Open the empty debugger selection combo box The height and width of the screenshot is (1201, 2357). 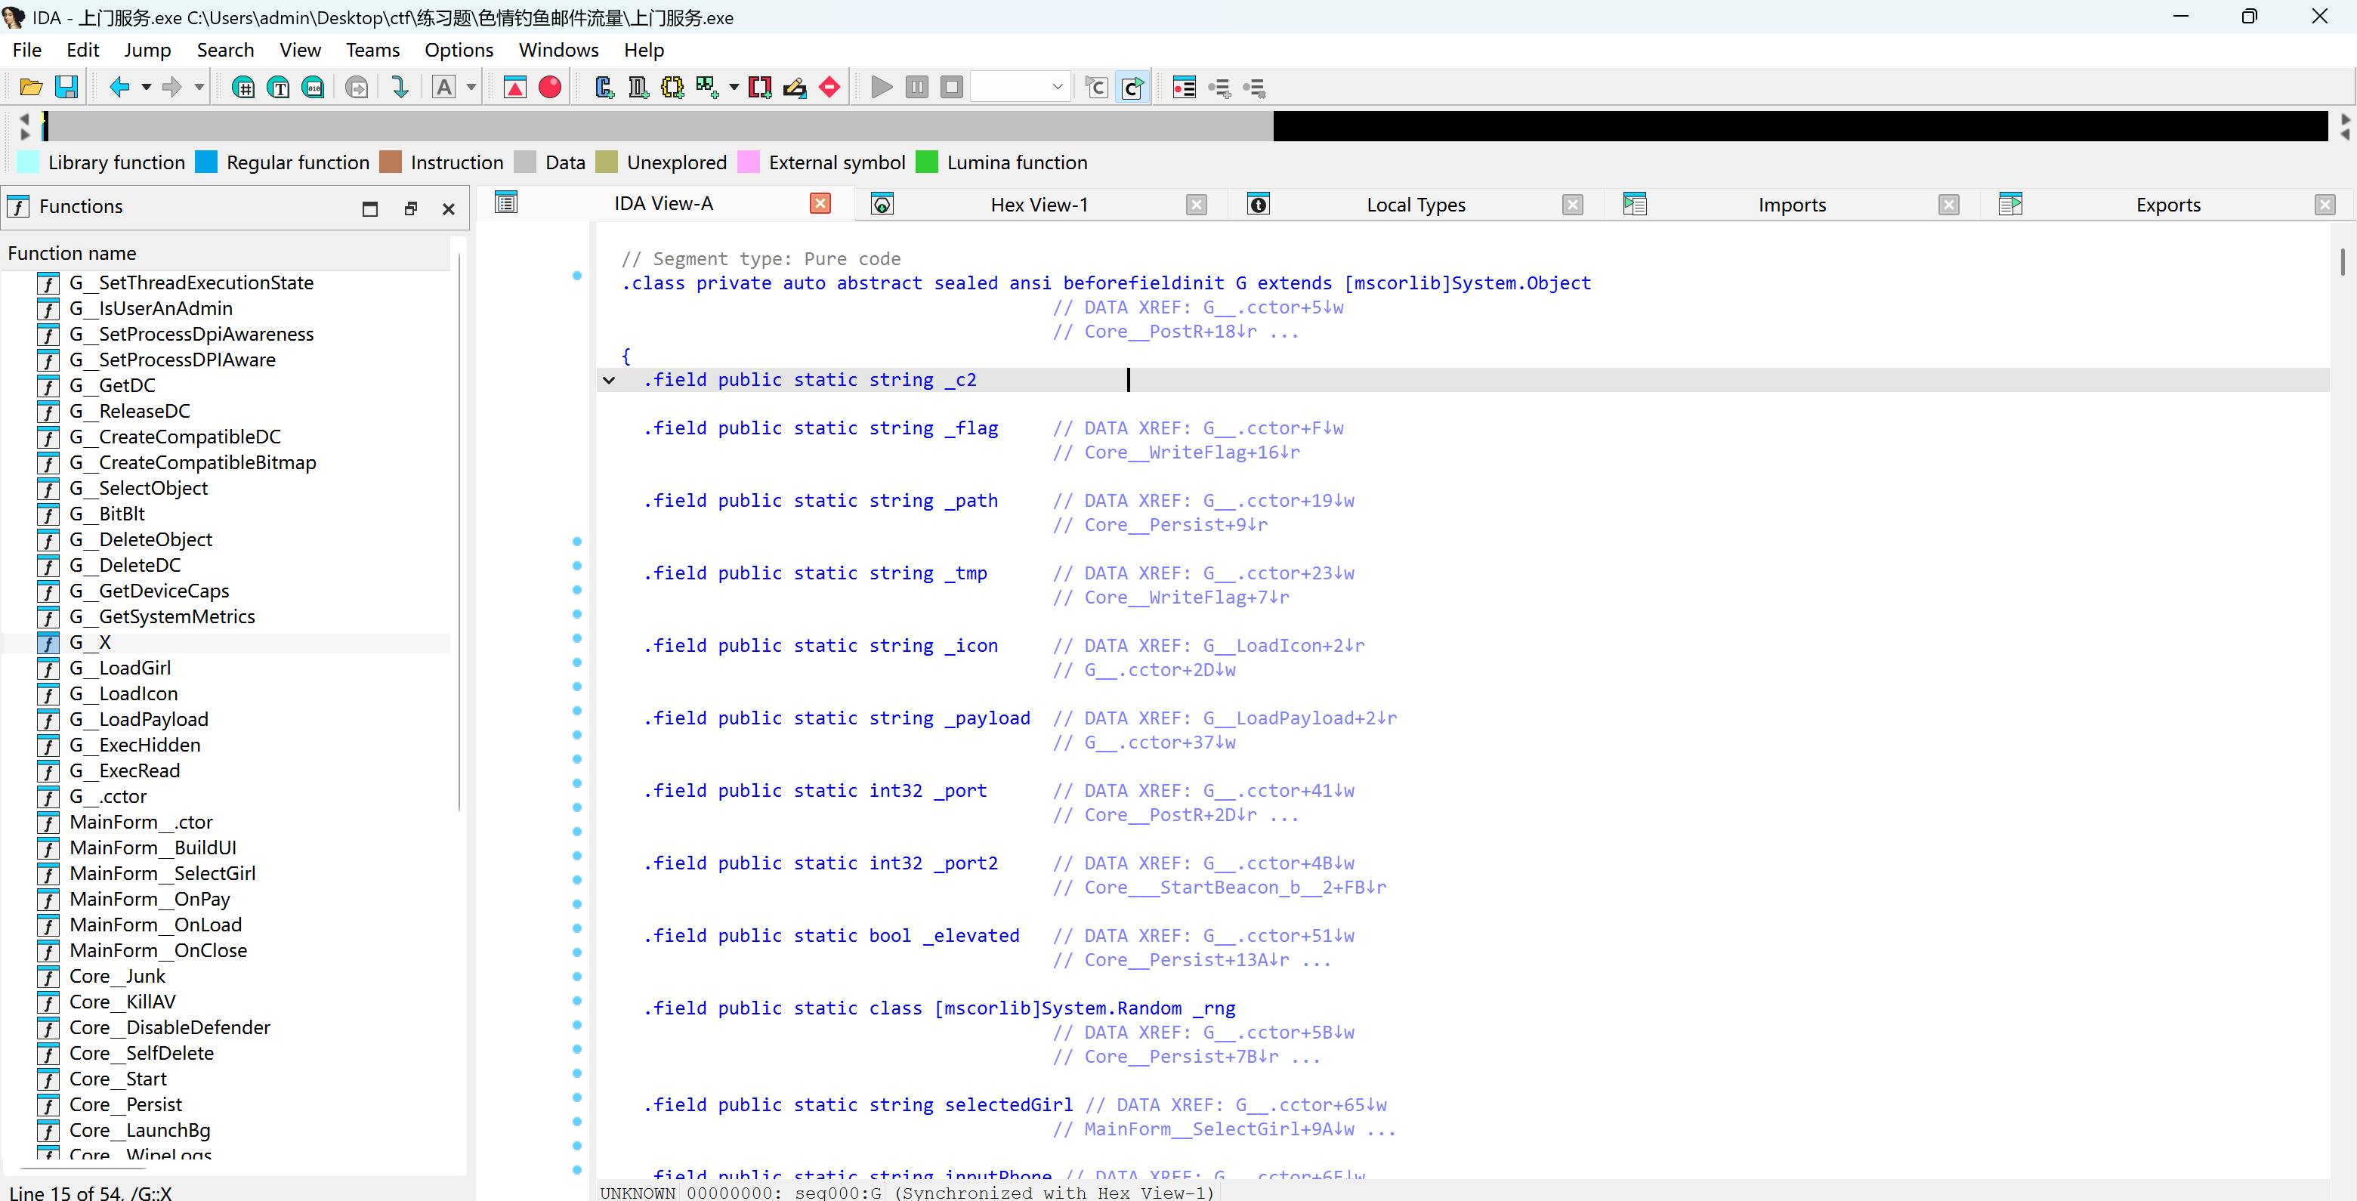(x=1020, y=88)
